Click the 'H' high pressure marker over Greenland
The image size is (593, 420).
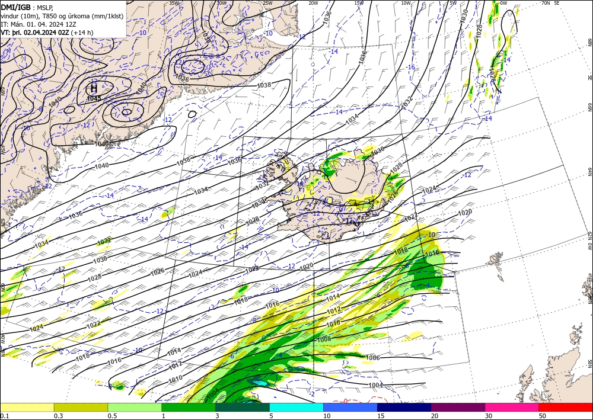(x=94, y=89)
